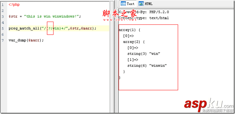Click the $marr argument in preg_match_all
This screenshot has width=235, height=114.
pyautogui.click(x=87, y=28)
